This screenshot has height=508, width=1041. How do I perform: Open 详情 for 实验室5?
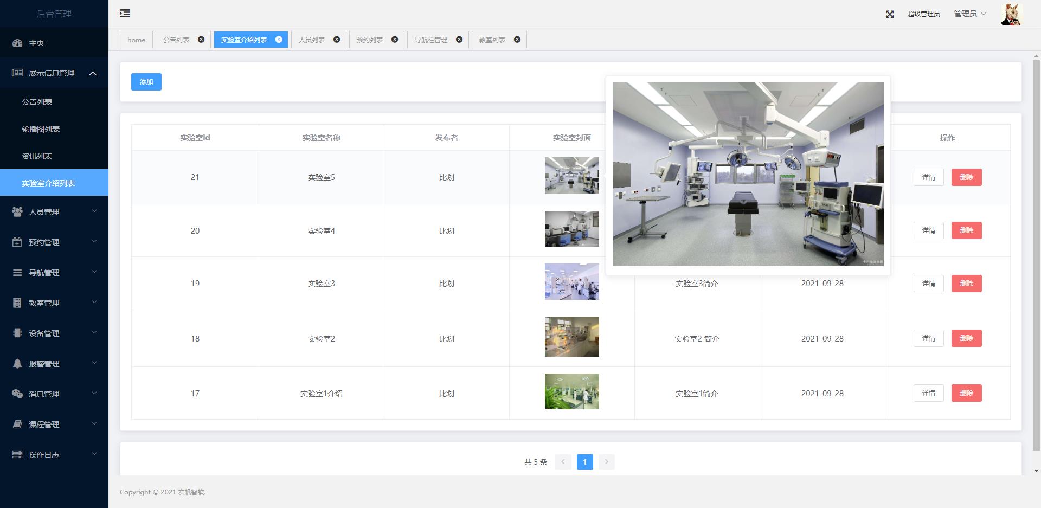(929, 177)
